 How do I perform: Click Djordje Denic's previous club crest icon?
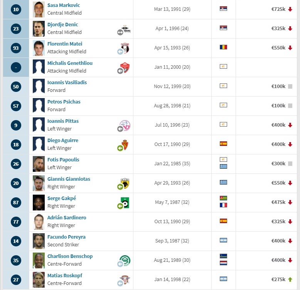point(125,29)
